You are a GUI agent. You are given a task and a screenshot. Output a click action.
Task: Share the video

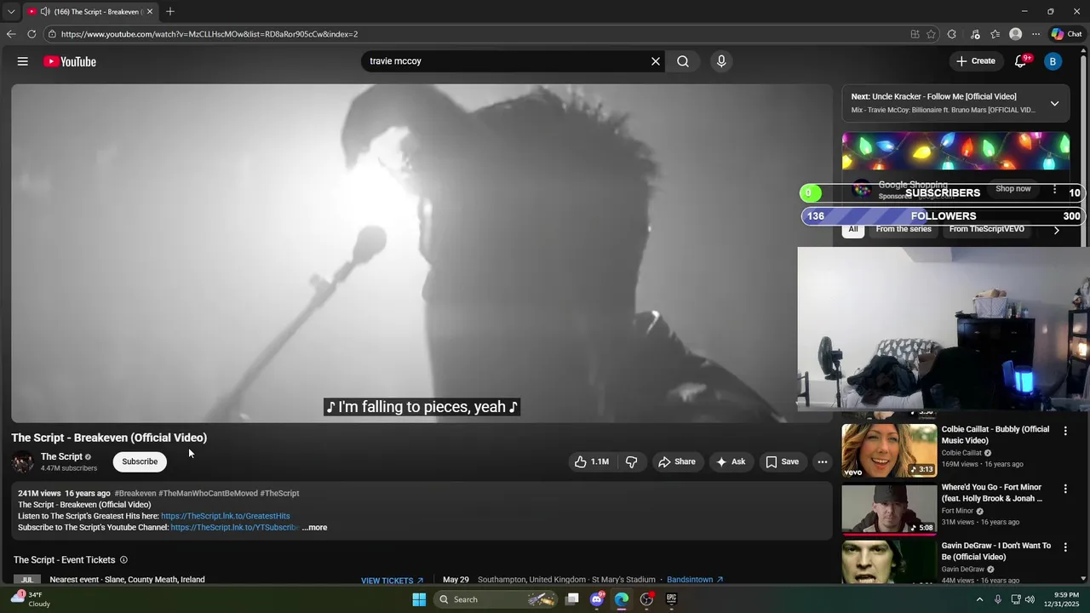677,461
